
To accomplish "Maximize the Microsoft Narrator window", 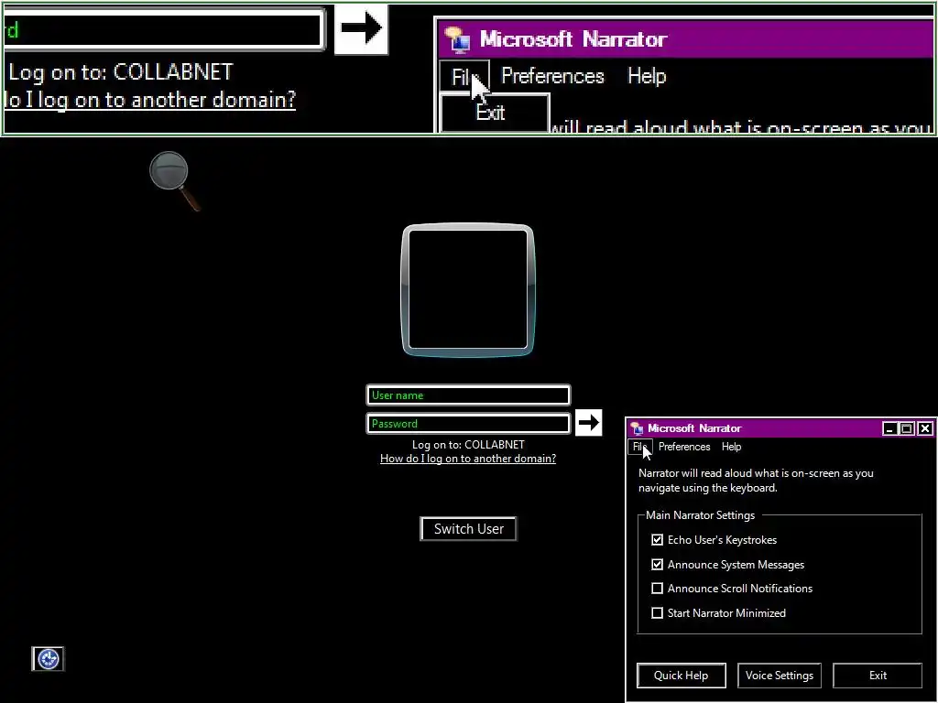I will point(907,428).
